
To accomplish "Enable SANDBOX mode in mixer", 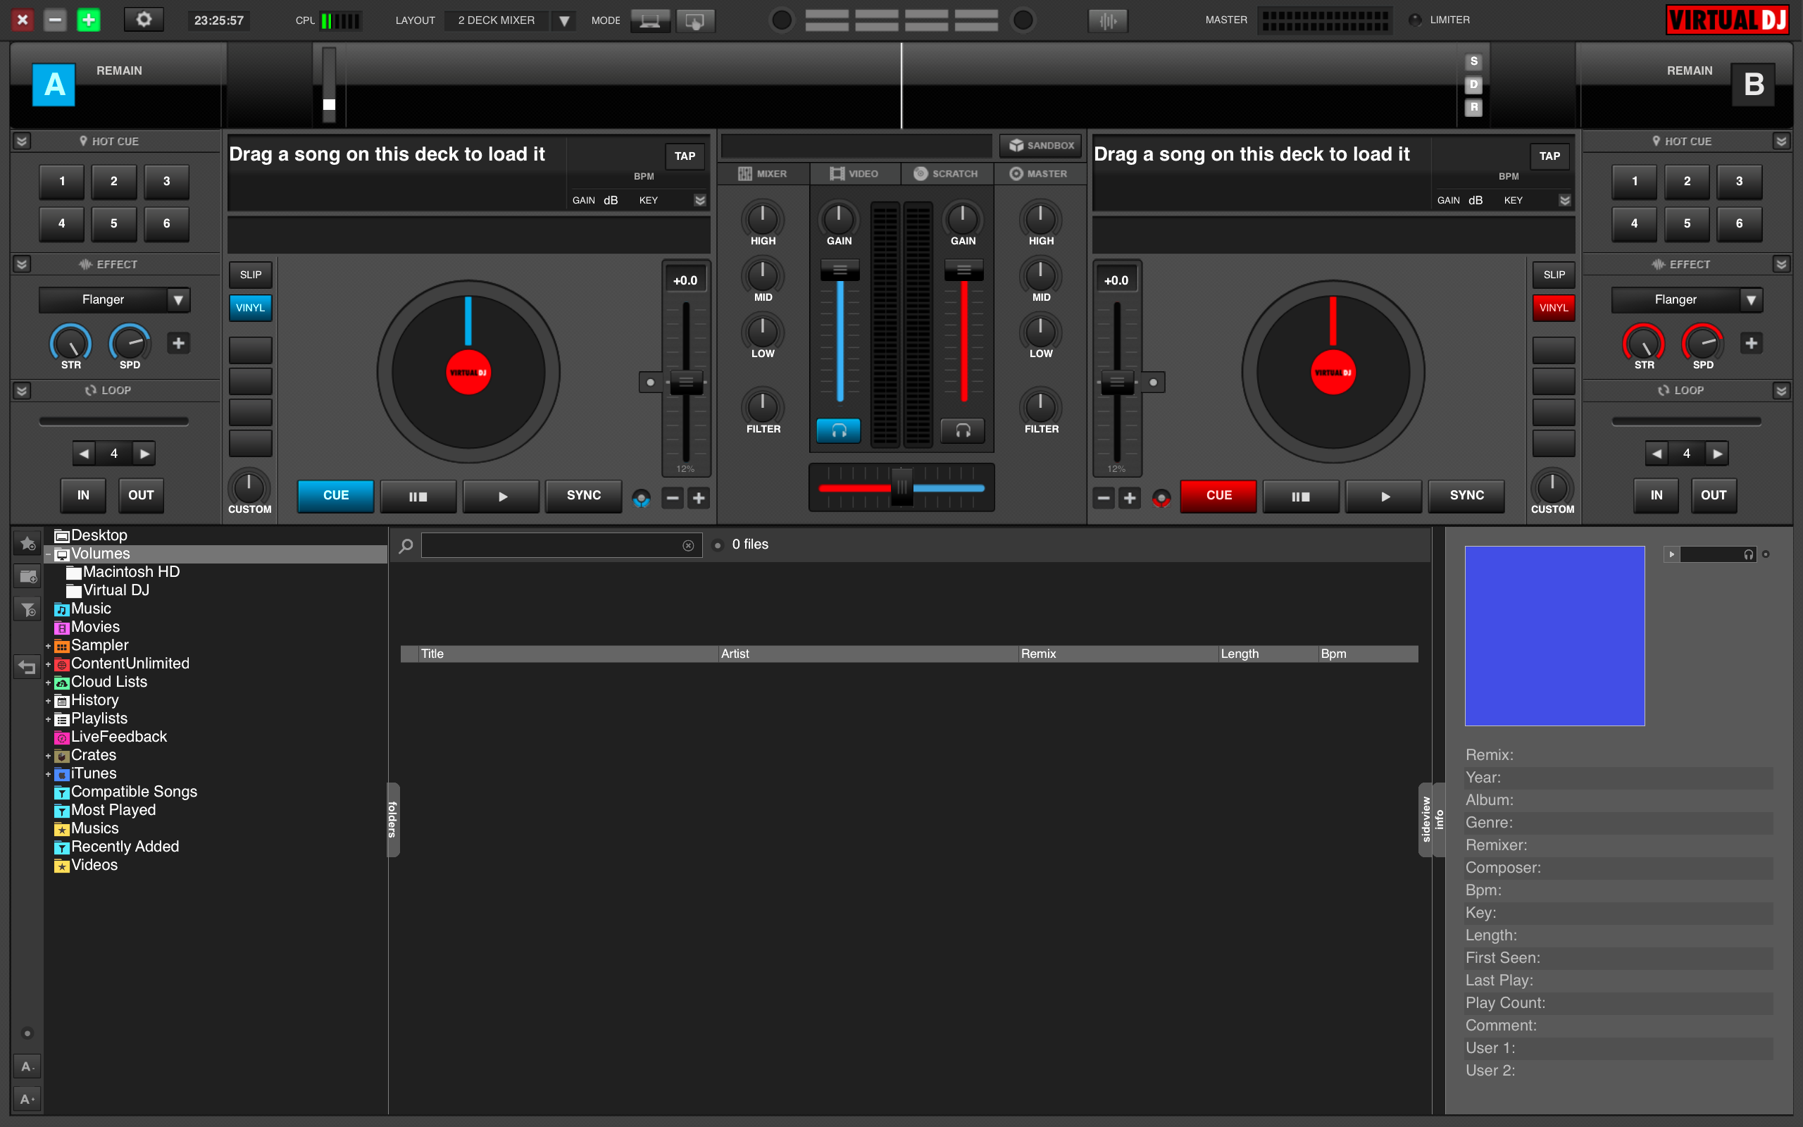I will [x=1038, y=143].
